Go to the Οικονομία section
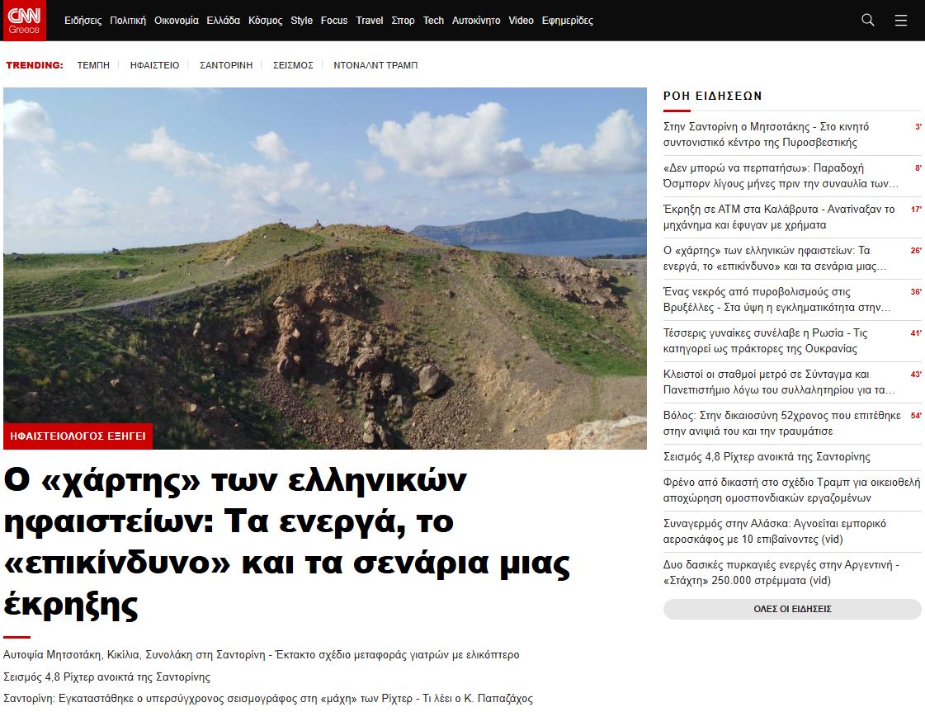Image resolution: width=925 pixels, height=712 pixels. [x=177, y=21]
